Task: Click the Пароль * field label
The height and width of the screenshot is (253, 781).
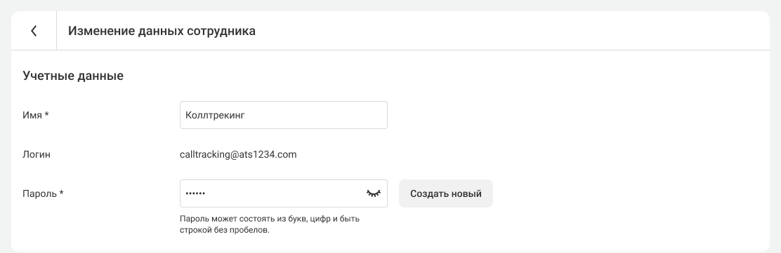Action: [44, 193]
